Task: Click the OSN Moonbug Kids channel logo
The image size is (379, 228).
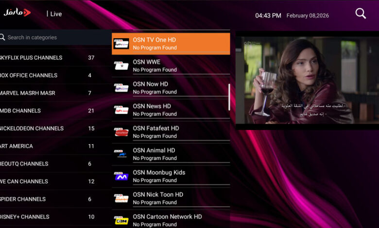Action: tap(121, 176)
